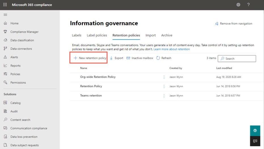264x149 pixels.
Task: Open more options for Org-wide Retention Policy
Action: click(x=164, y=77)
